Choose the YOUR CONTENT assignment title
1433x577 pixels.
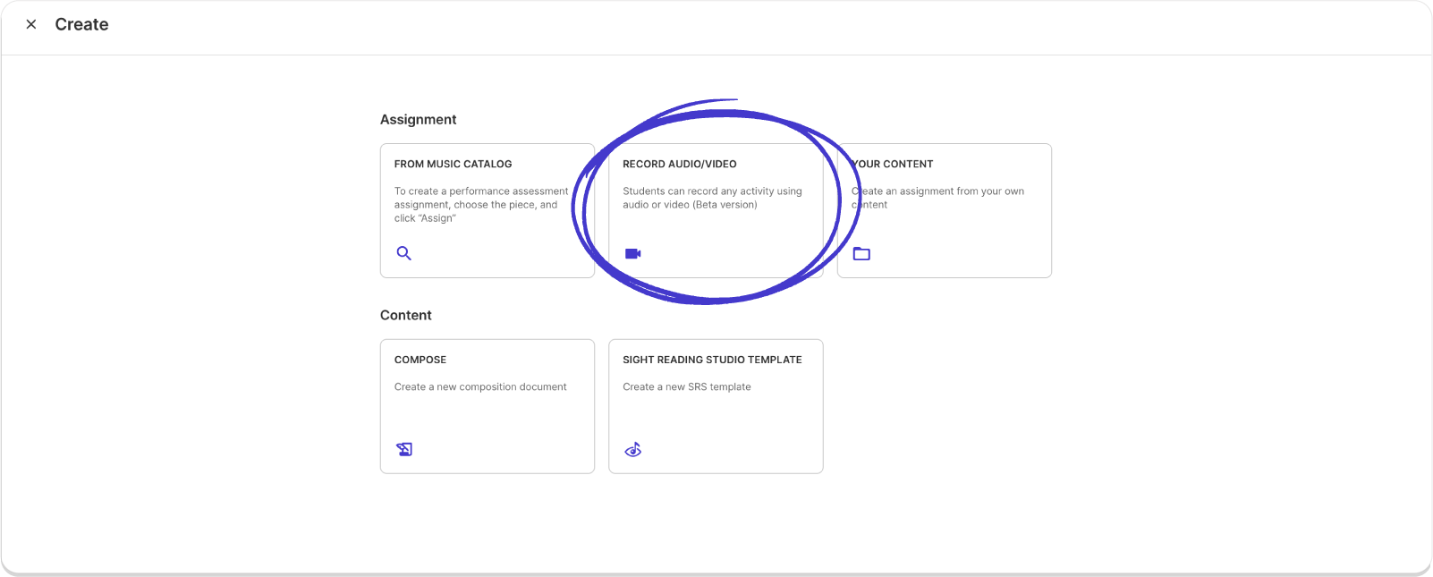point(893,164)
